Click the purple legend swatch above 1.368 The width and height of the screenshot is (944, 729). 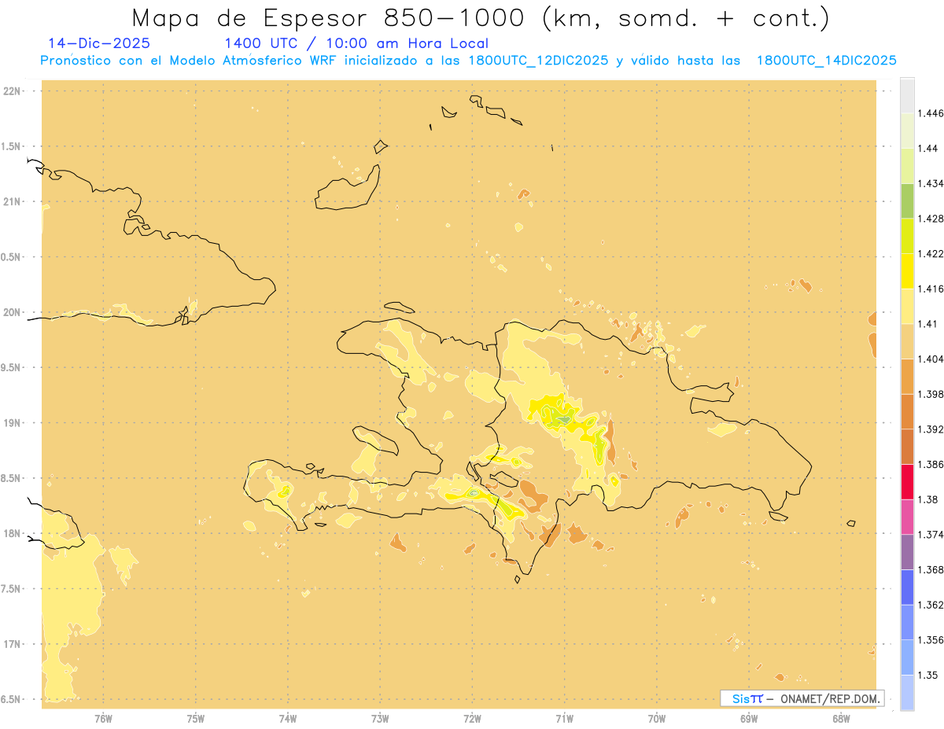(x=907, y=552)
